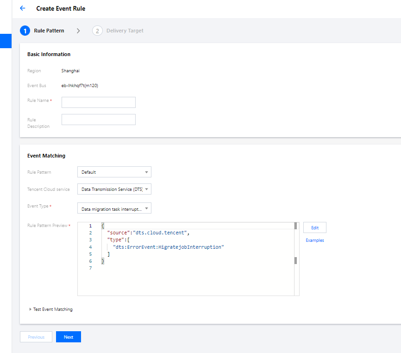The image size is (401, 353).
Task: Open the Examples link
Action: (x=315, y=240)
